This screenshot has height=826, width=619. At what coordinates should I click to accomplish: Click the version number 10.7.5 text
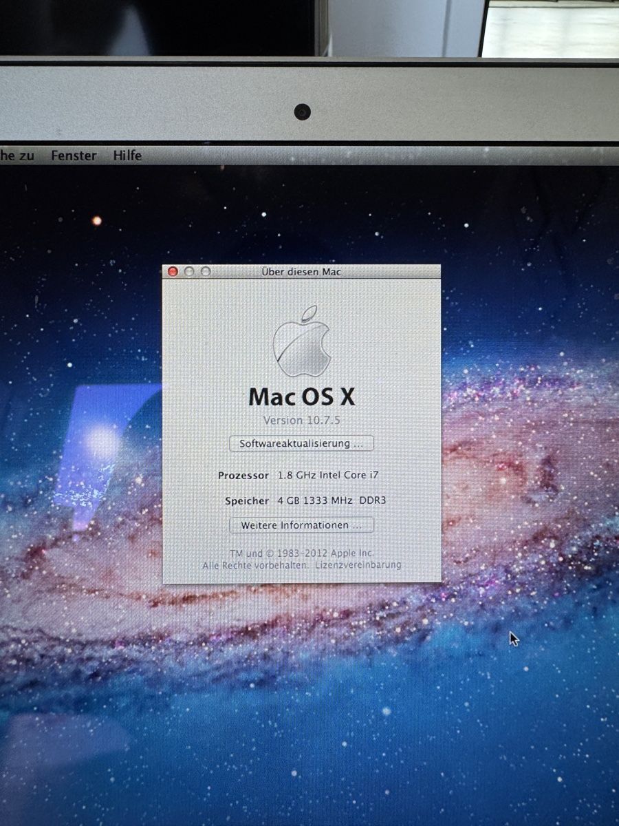pyautogui.click(x=302, y=420)
